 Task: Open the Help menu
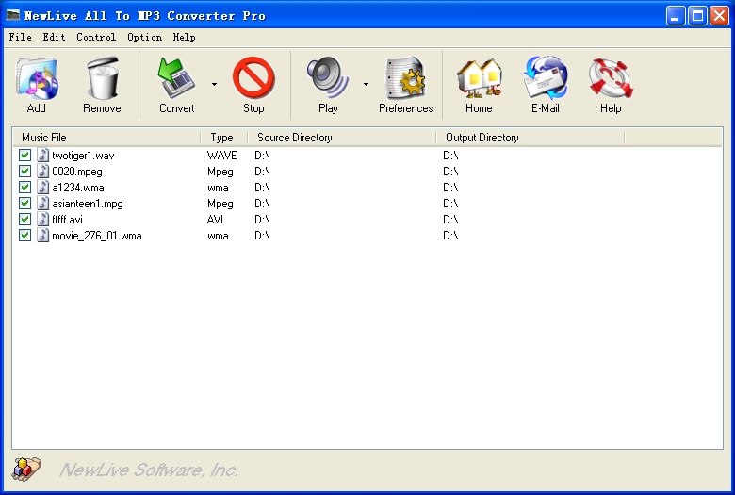click(184, 37)
